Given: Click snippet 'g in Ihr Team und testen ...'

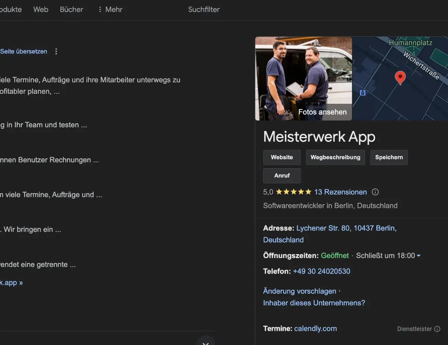Looking at the screenshot, I should tap(43, 125).
